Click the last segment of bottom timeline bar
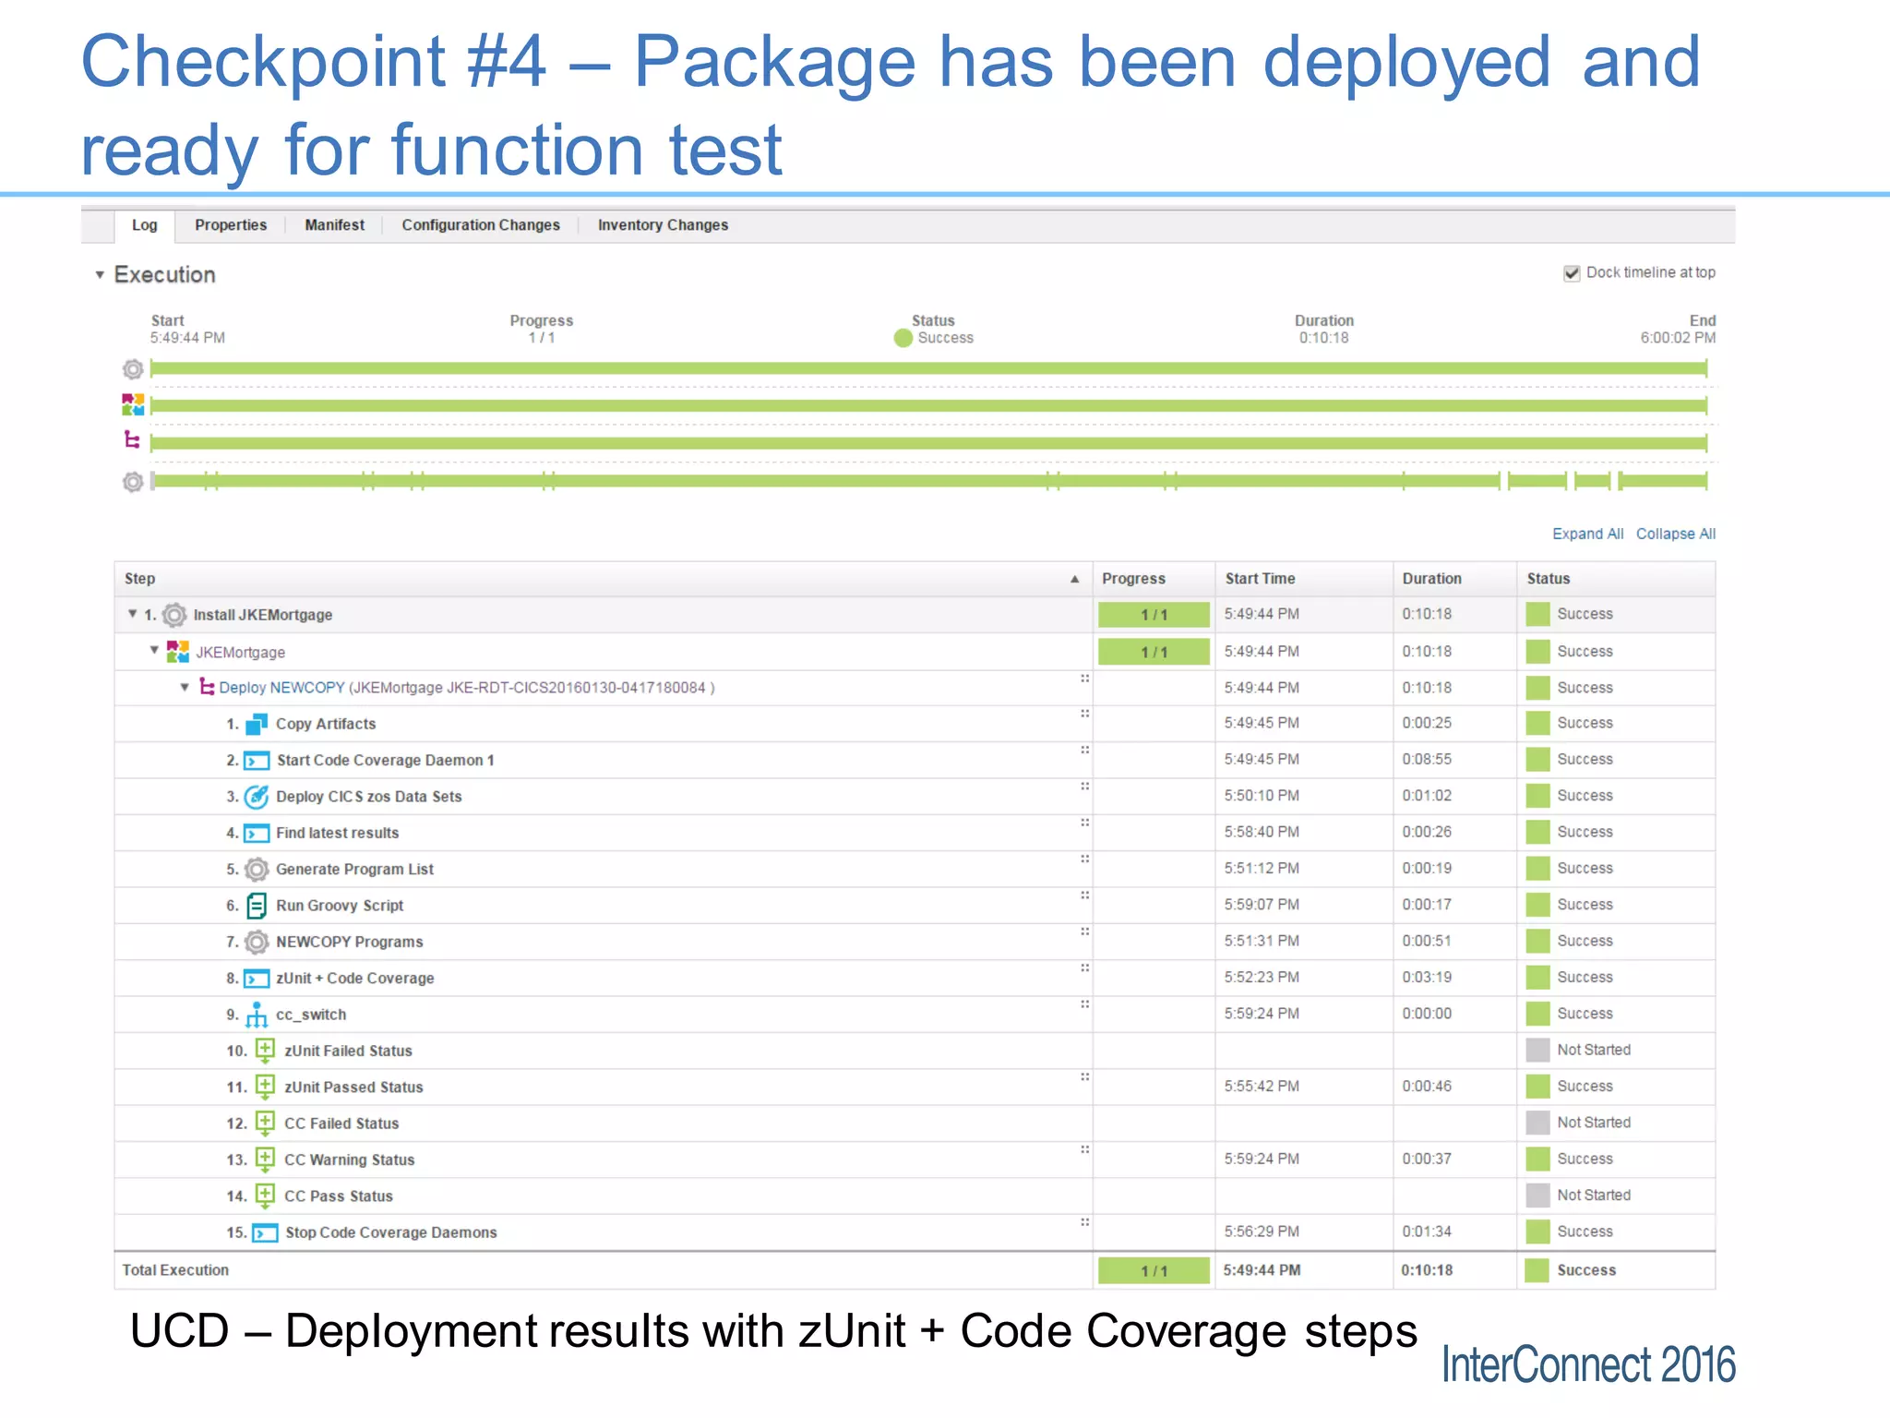The width and height of the screenshot is (1890, 1418). pos(1663,481)
